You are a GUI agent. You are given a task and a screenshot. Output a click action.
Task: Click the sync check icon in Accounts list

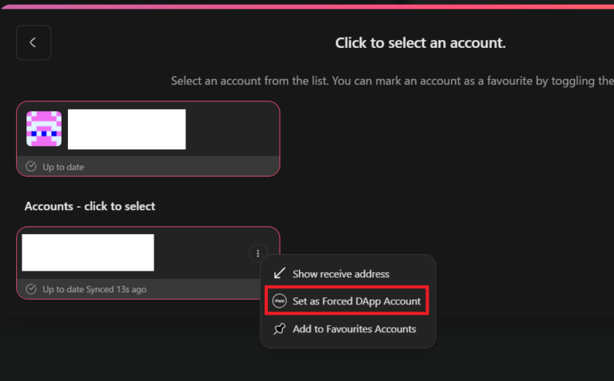[x=31, y=289]
